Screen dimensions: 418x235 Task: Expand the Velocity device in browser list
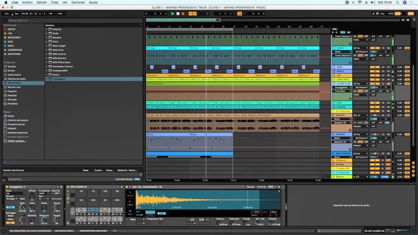[46, 29]
